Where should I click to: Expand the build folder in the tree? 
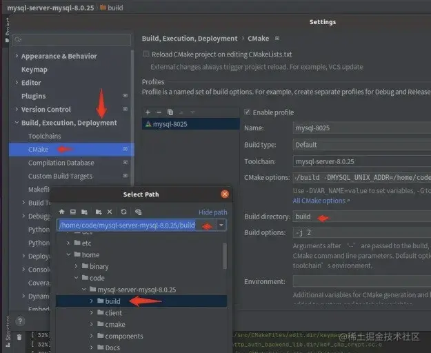(x=92, y=301)
